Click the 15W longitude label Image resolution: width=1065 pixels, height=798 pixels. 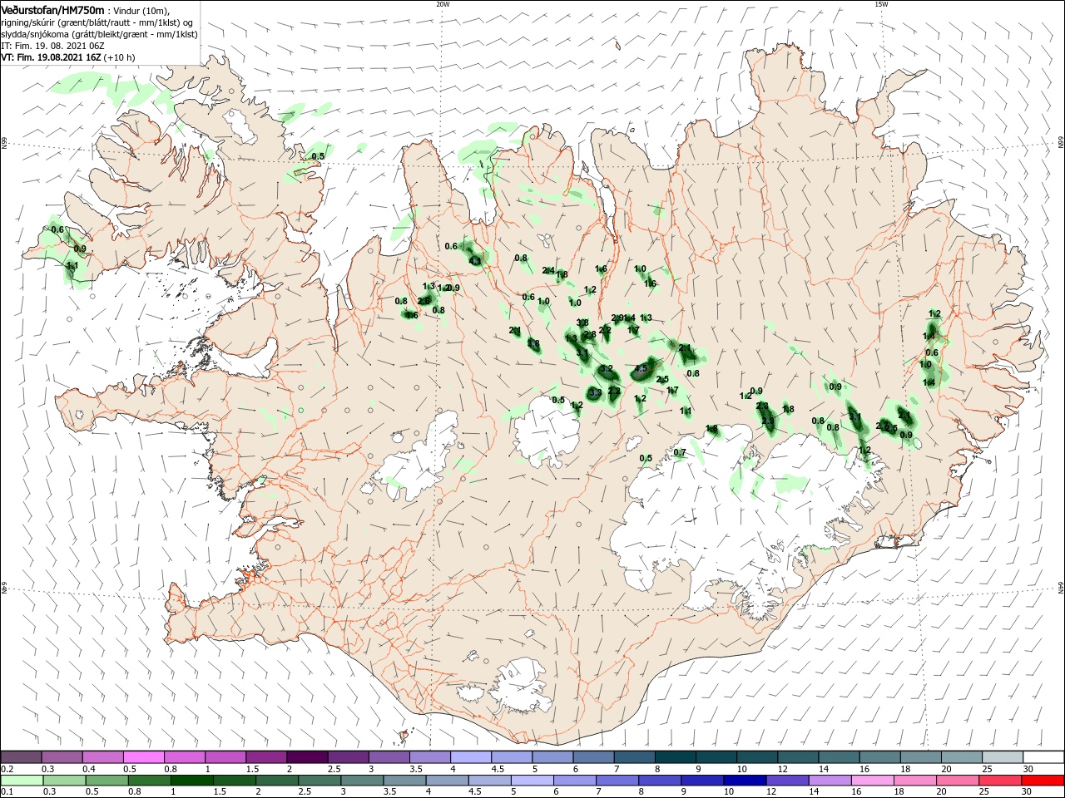881,4
